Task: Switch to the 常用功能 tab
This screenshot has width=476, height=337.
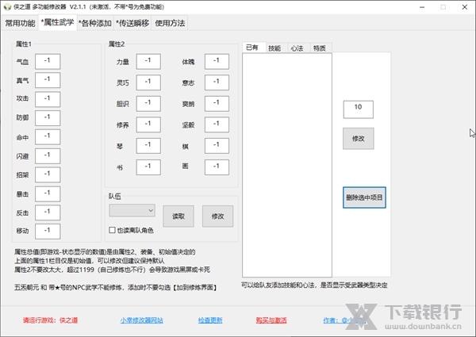Action: [x=20, y=23]
